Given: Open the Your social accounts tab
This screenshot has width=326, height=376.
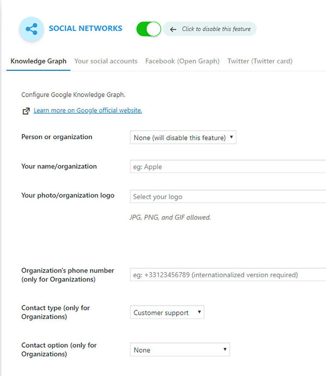Looking at the screenshot, I should tap(106, 61).
